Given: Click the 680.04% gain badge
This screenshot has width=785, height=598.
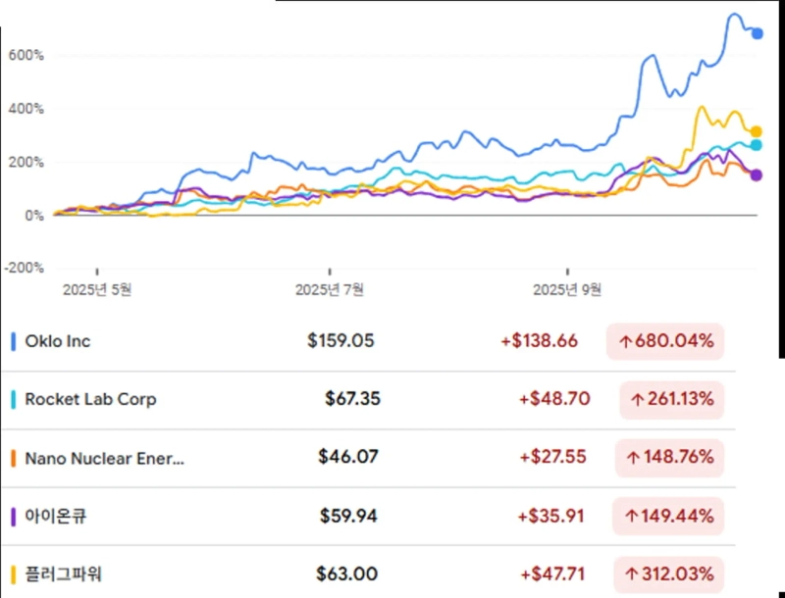Looking at the screenshot, I should (x=665, y=341).
